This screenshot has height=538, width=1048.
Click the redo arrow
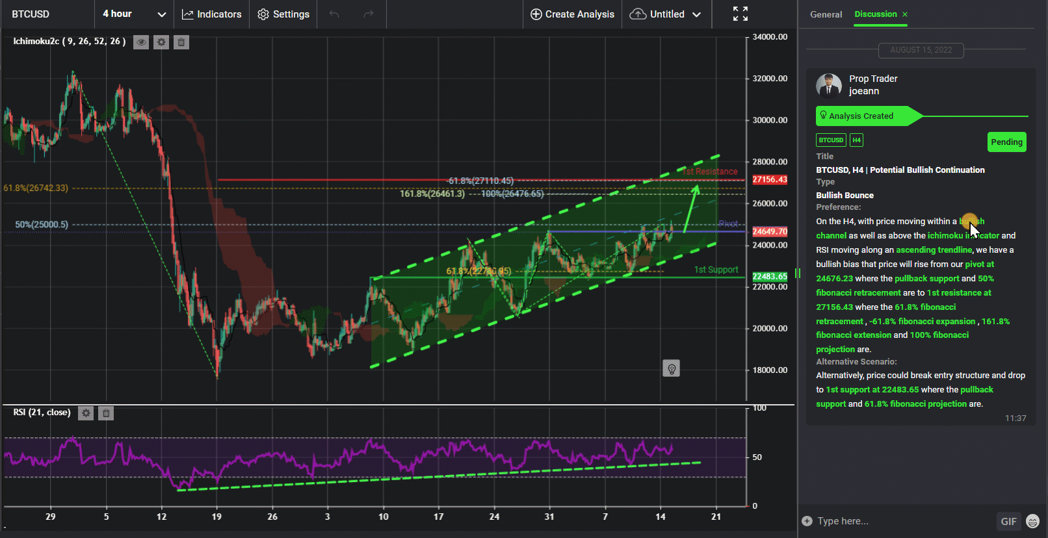[x=369, y=14]
